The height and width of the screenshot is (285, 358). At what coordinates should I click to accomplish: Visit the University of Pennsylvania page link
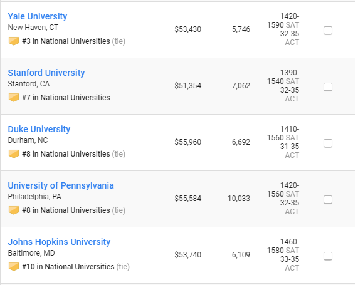(x=61, y=185)
